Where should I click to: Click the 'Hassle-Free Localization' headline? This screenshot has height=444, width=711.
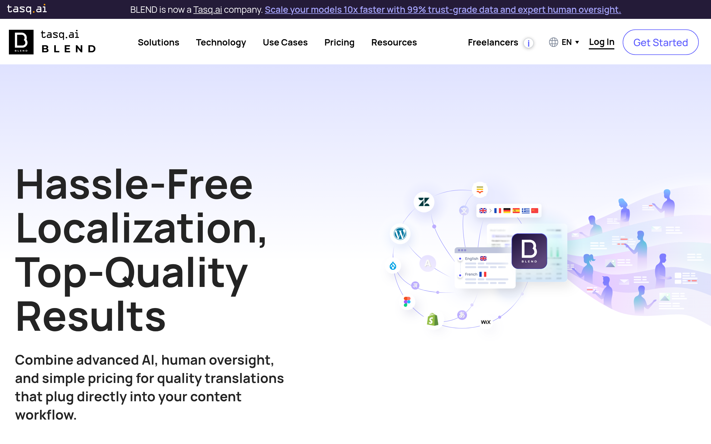point(141,250)
